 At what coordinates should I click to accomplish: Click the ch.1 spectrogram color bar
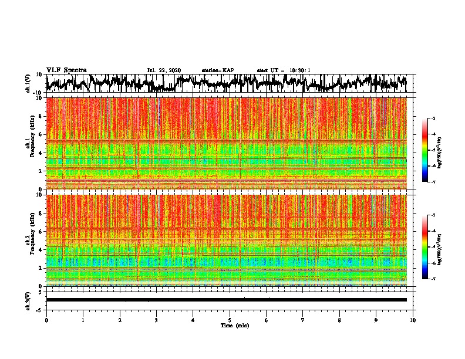coord(425,150)
